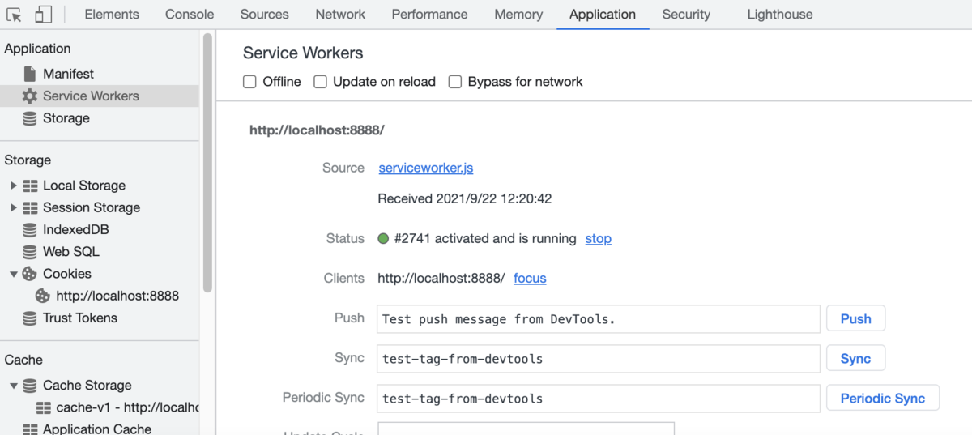Click the Clients http://localhost:8888/ URL text
Viewport: 972px width, 435px height.
[x=441, y=279]
